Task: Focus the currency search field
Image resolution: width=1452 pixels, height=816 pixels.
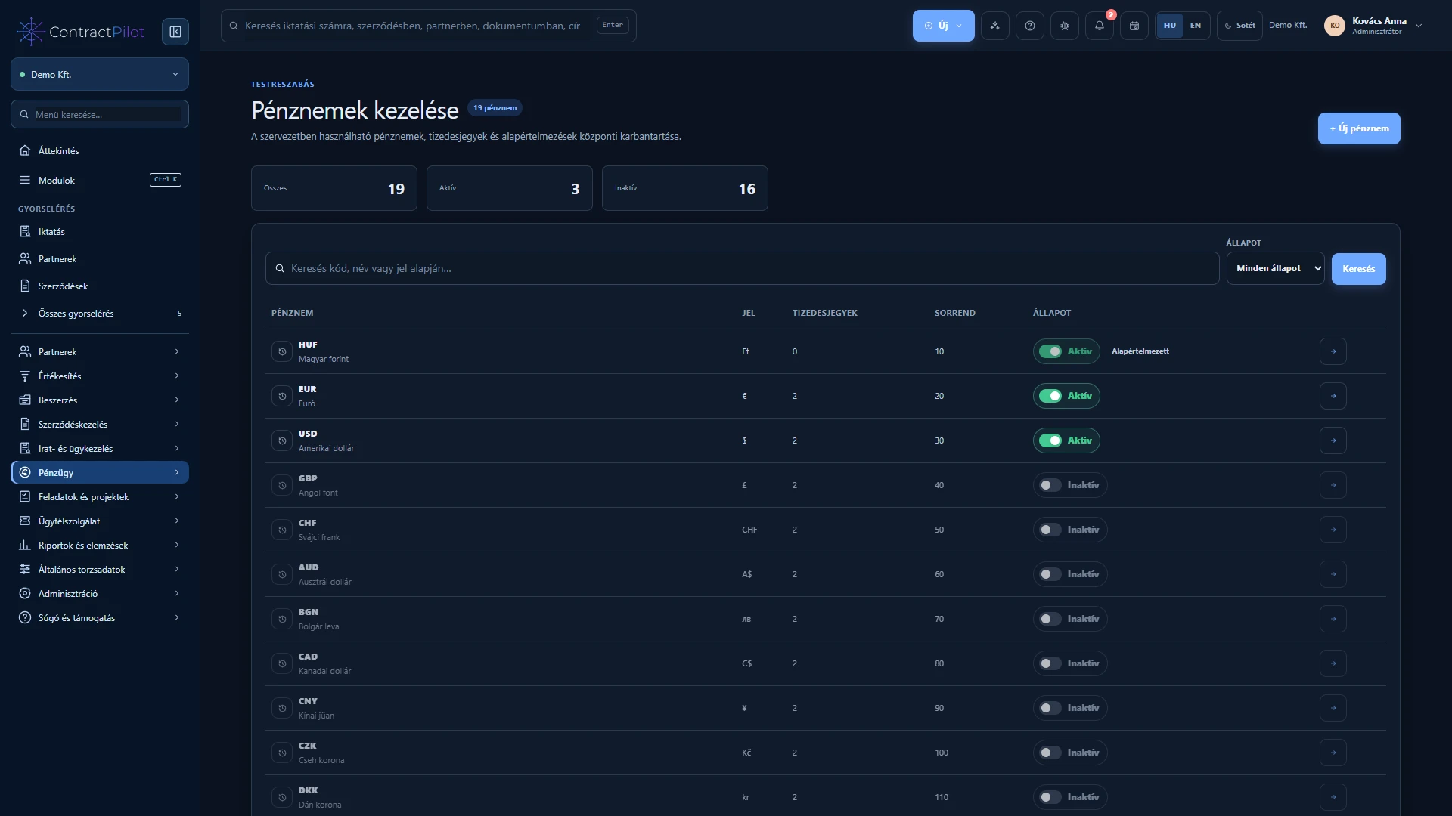Action: tap(742, 268)
